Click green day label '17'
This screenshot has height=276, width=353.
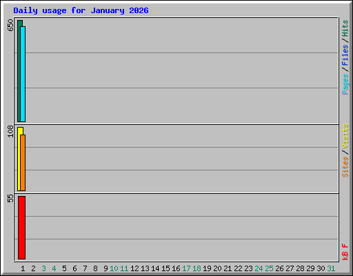pyautogui.click(x=186, y=268)
